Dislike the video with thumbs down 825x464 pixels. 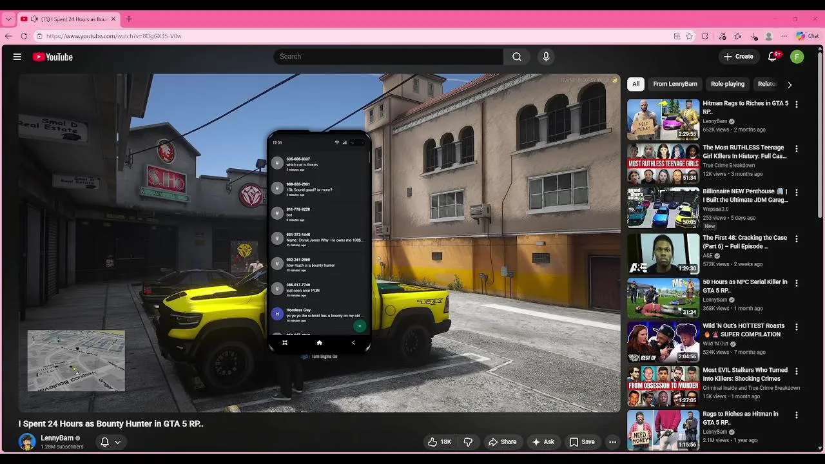469,442
